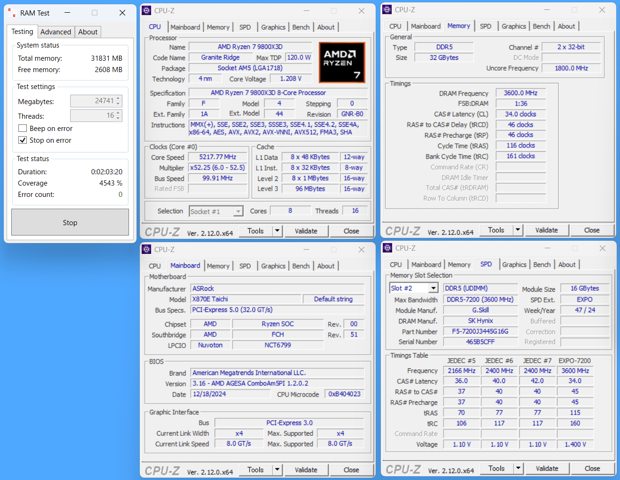Click the DRAM Frequency value 3600.0 MHz
This screenshot has height=480, width=620.
point(521,93)
